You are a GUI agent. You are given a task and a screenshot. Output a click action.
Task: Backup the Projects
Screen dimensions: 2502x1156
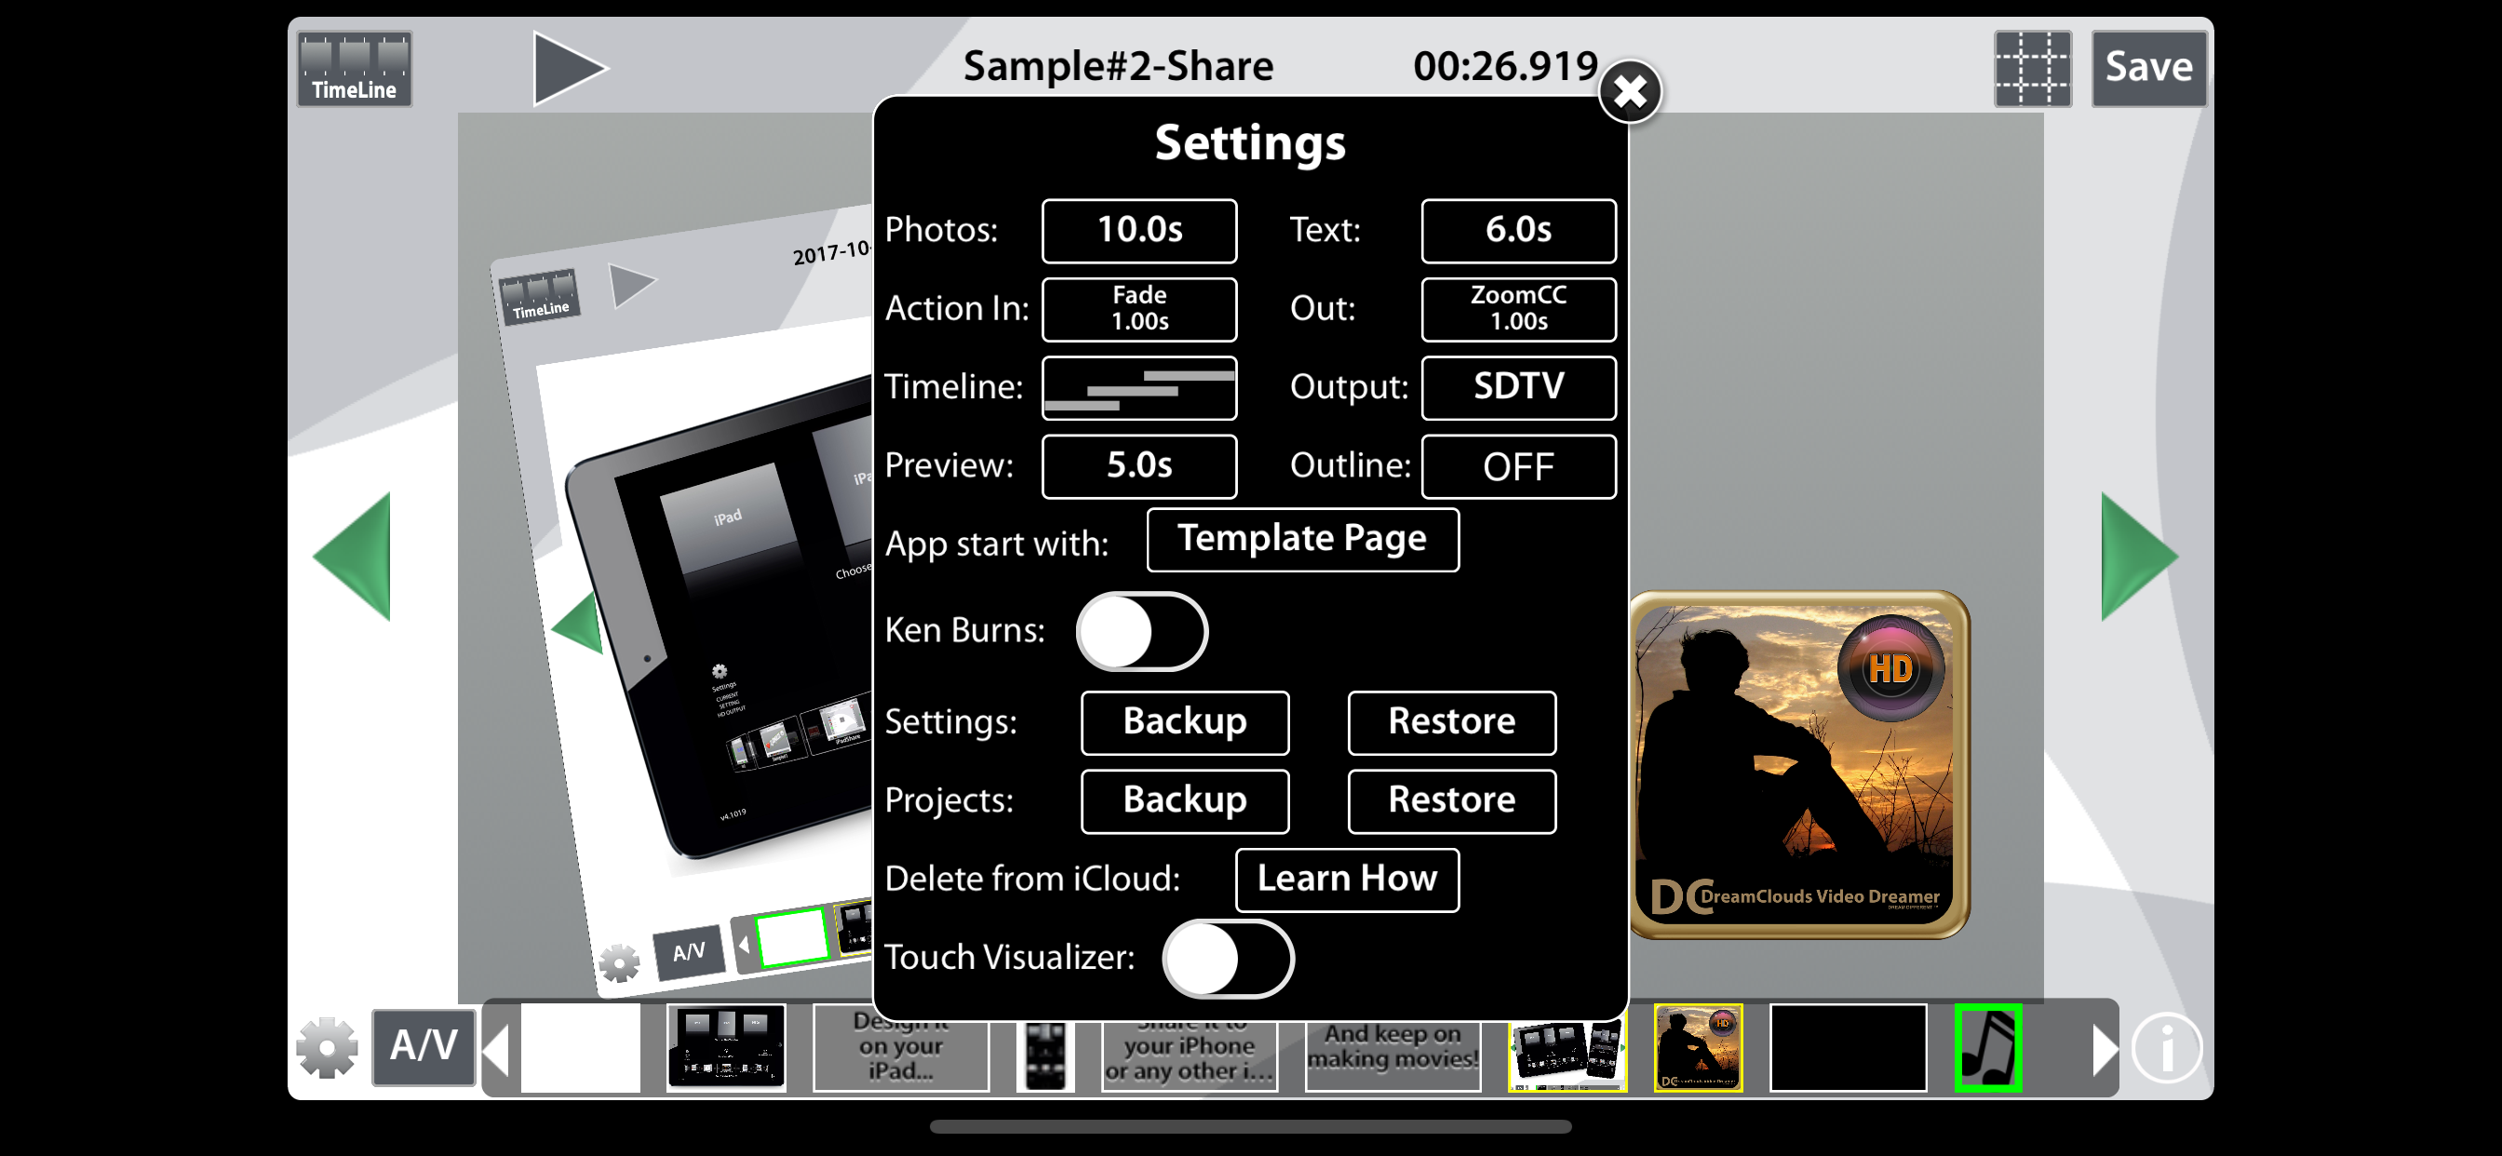click(1185, 800)
